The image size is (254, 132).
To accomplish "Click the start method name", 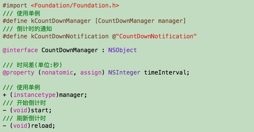I will (40, 110).
